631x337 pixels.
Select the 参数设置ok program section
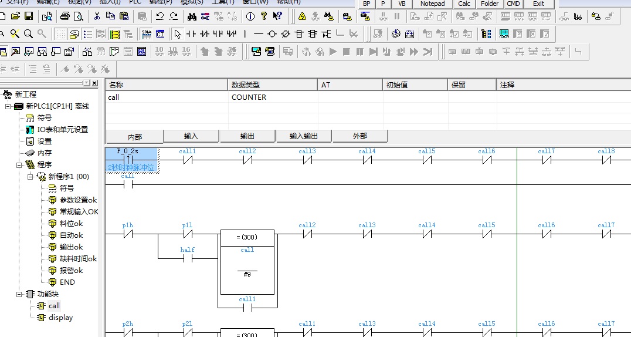click(78, 200)
